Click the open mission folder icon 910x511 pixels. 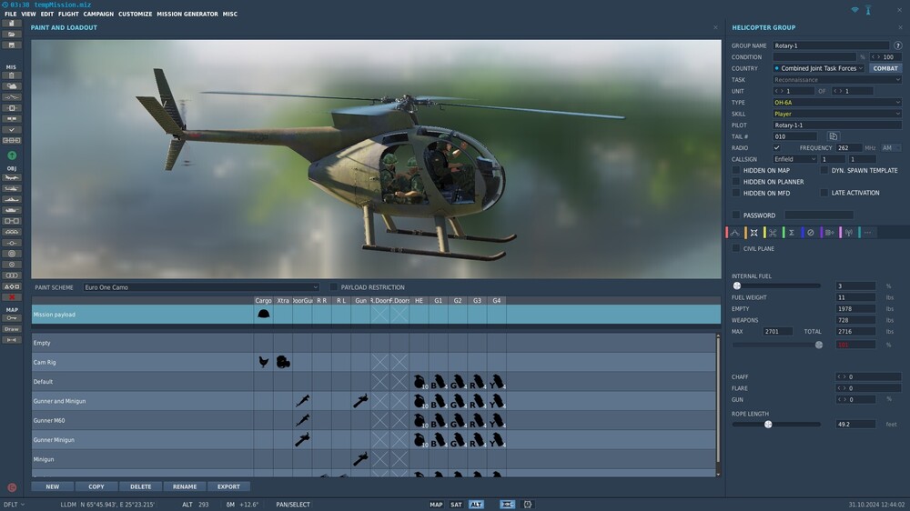(x=12, y=35)
